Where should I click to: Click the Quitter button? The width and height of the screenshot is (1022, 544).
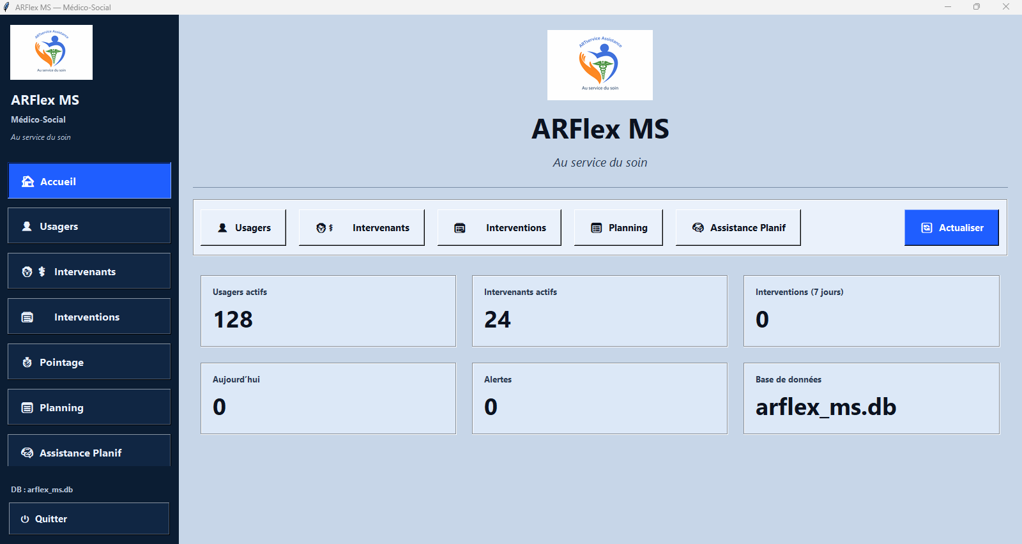[x=89, y=518]
